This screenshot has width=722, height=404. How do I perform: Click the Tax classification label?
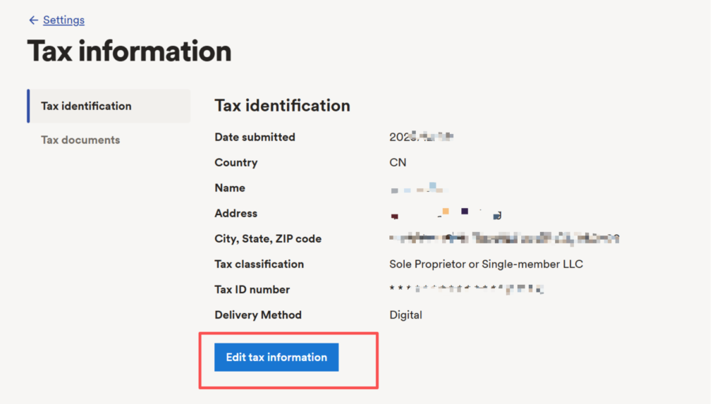point(259,264)
